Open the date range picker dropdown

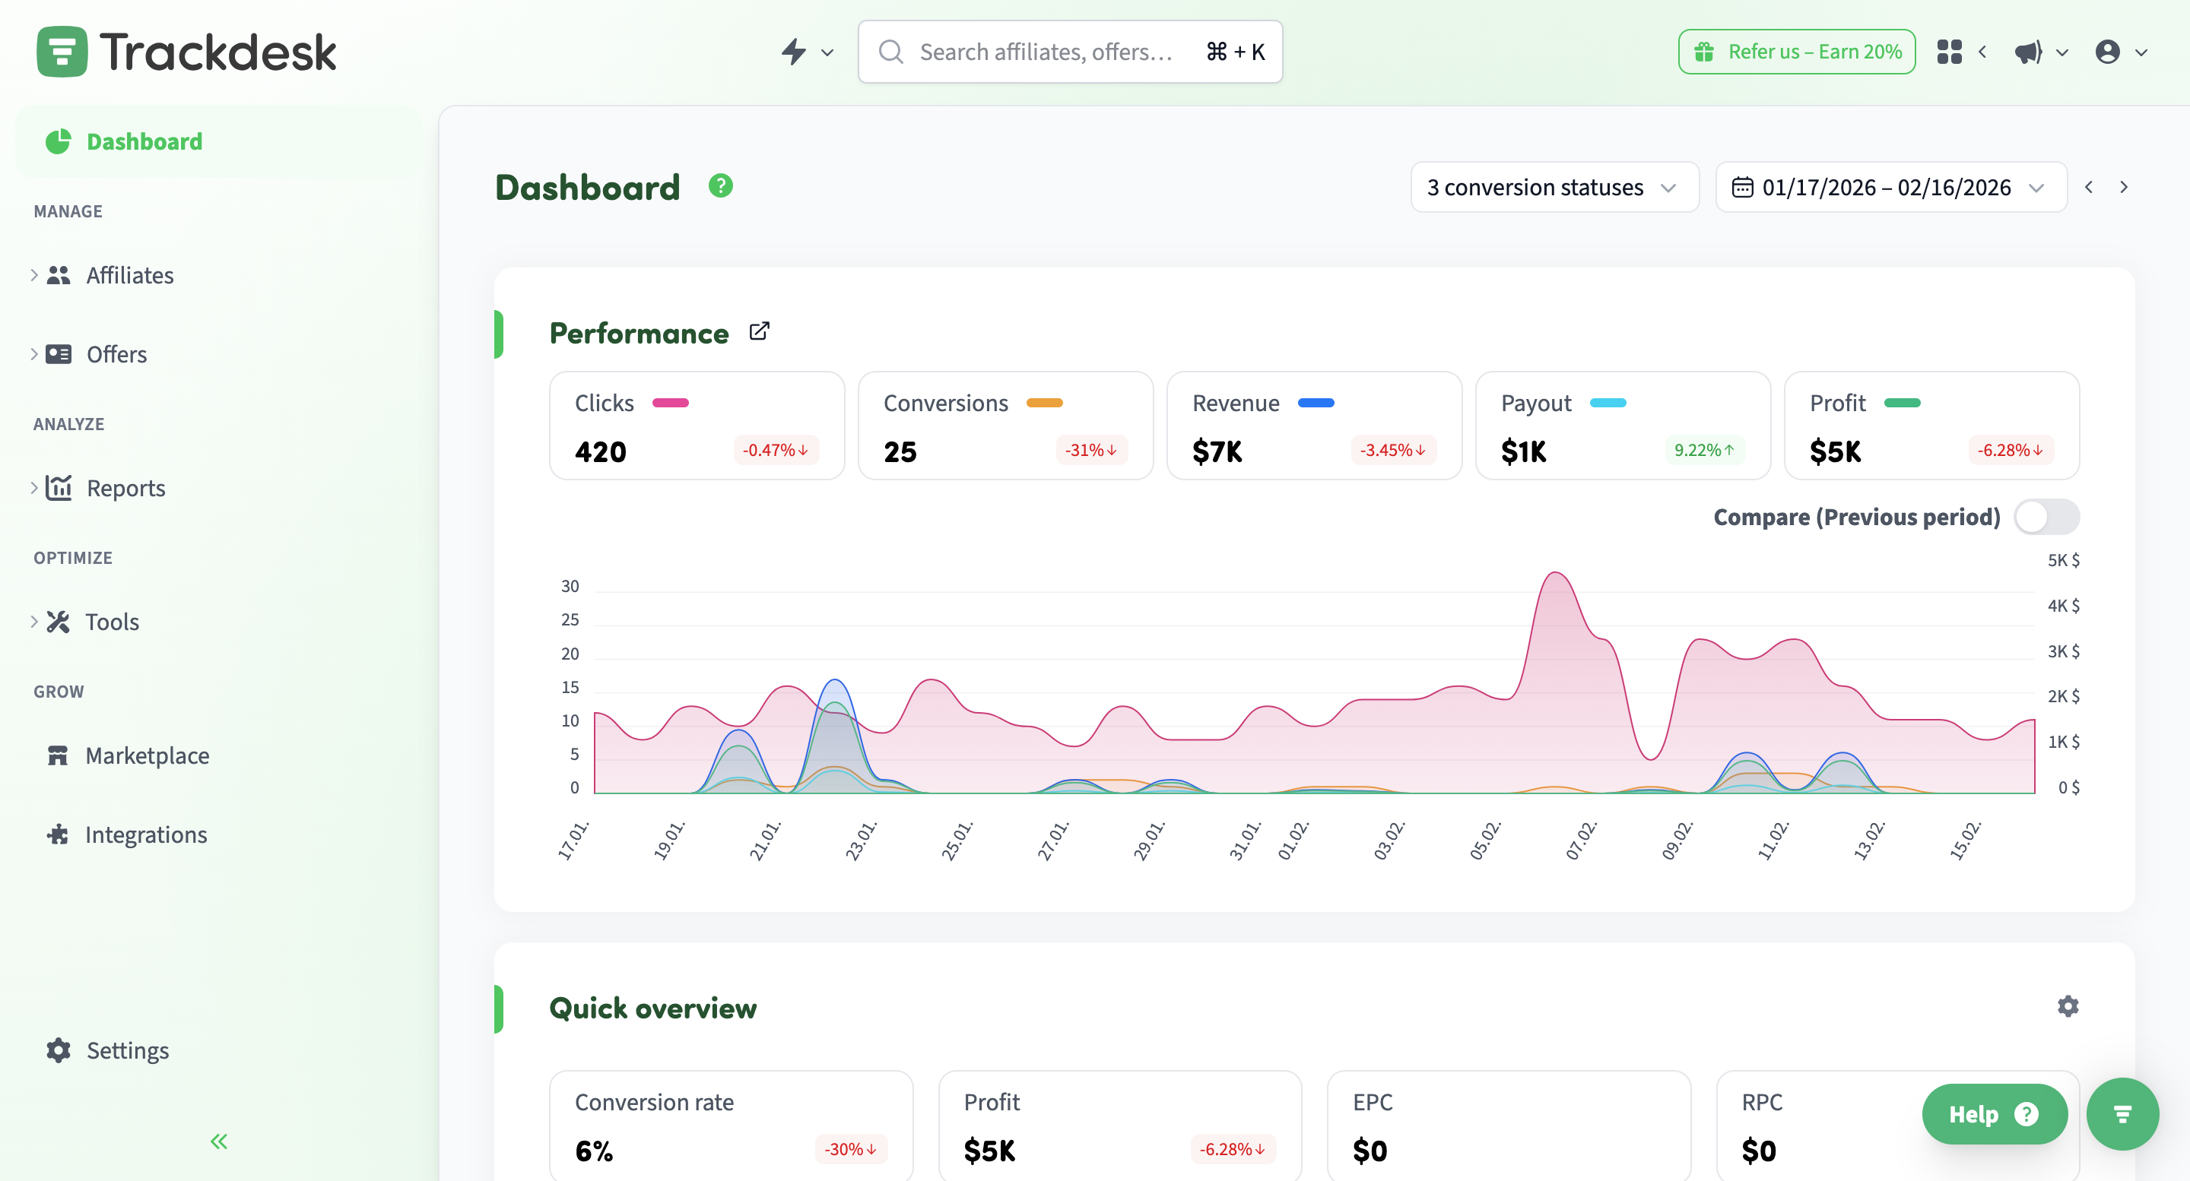point(1890,187)
